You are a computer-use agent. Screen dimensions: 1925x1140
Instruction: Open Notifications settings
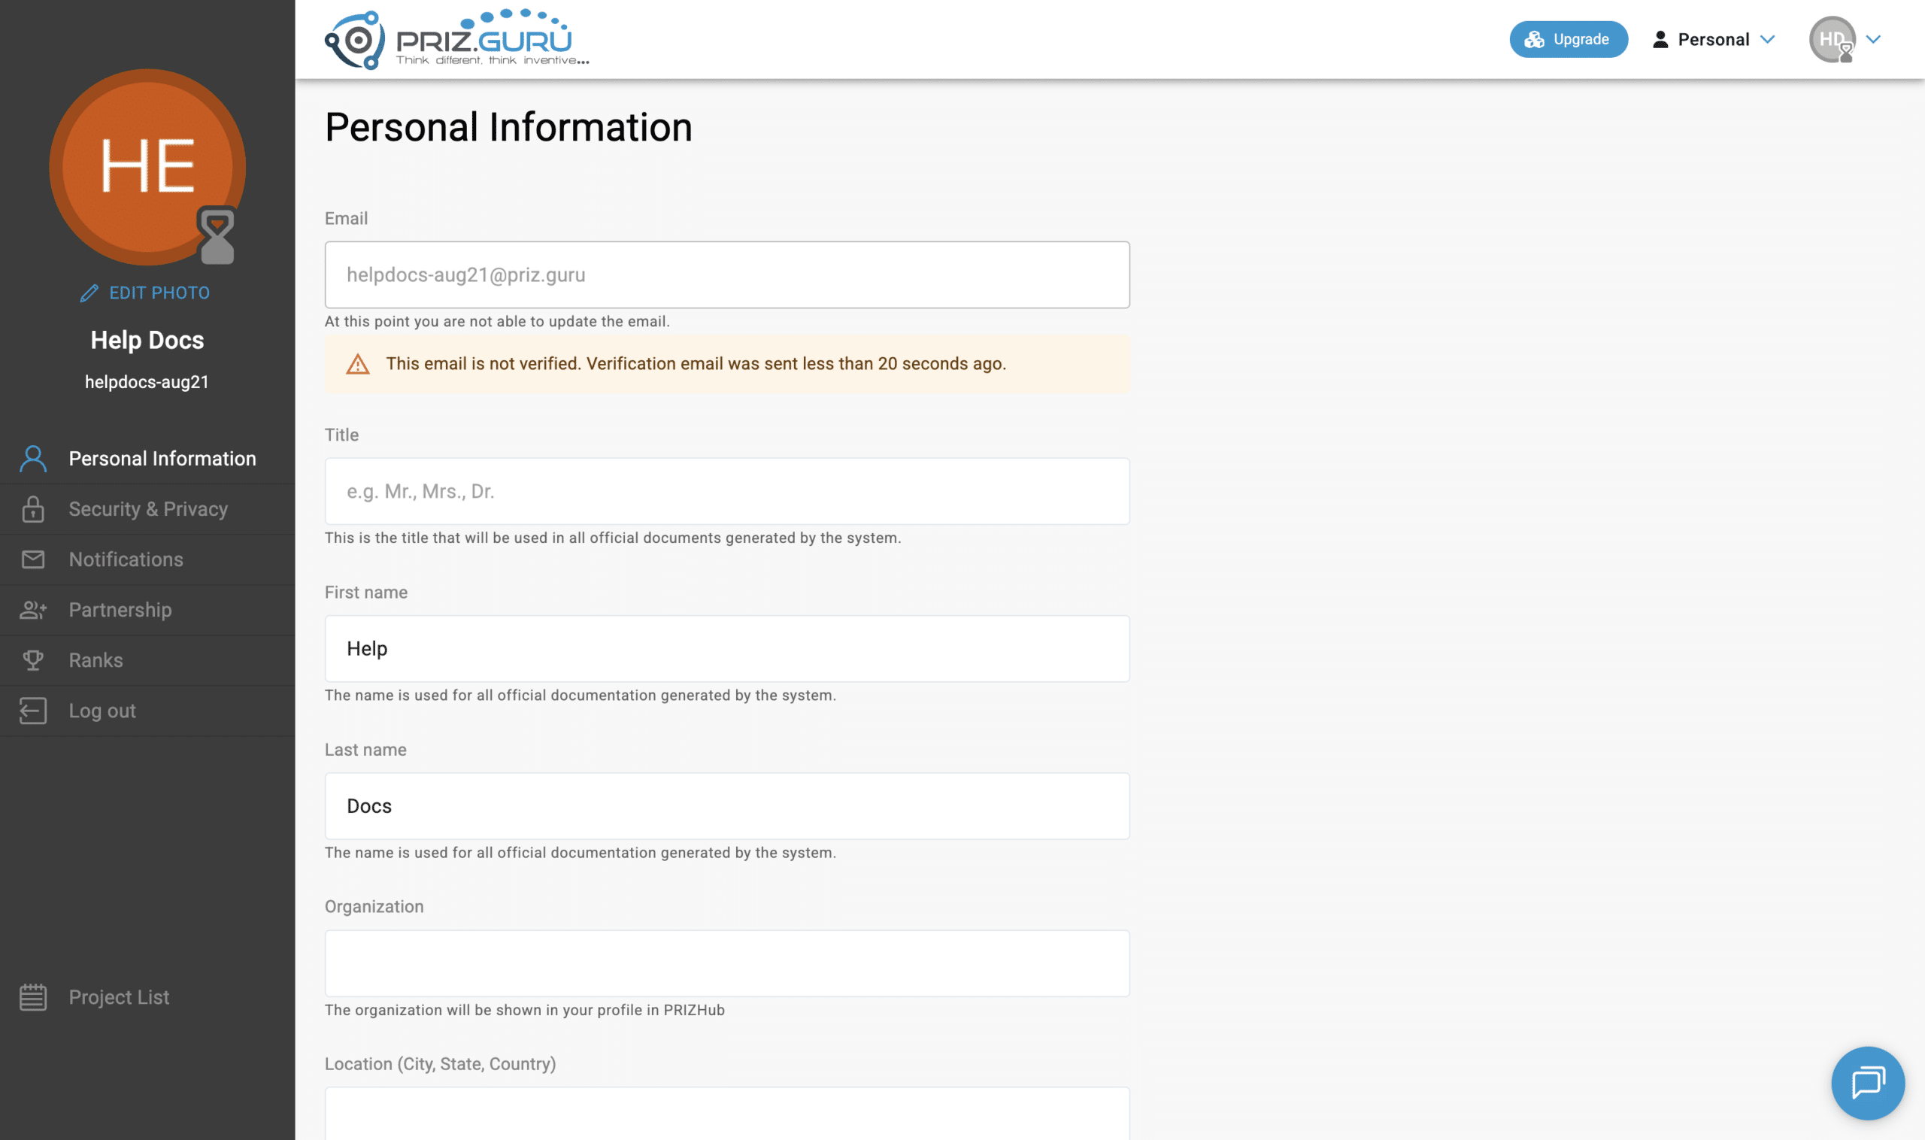147,559
